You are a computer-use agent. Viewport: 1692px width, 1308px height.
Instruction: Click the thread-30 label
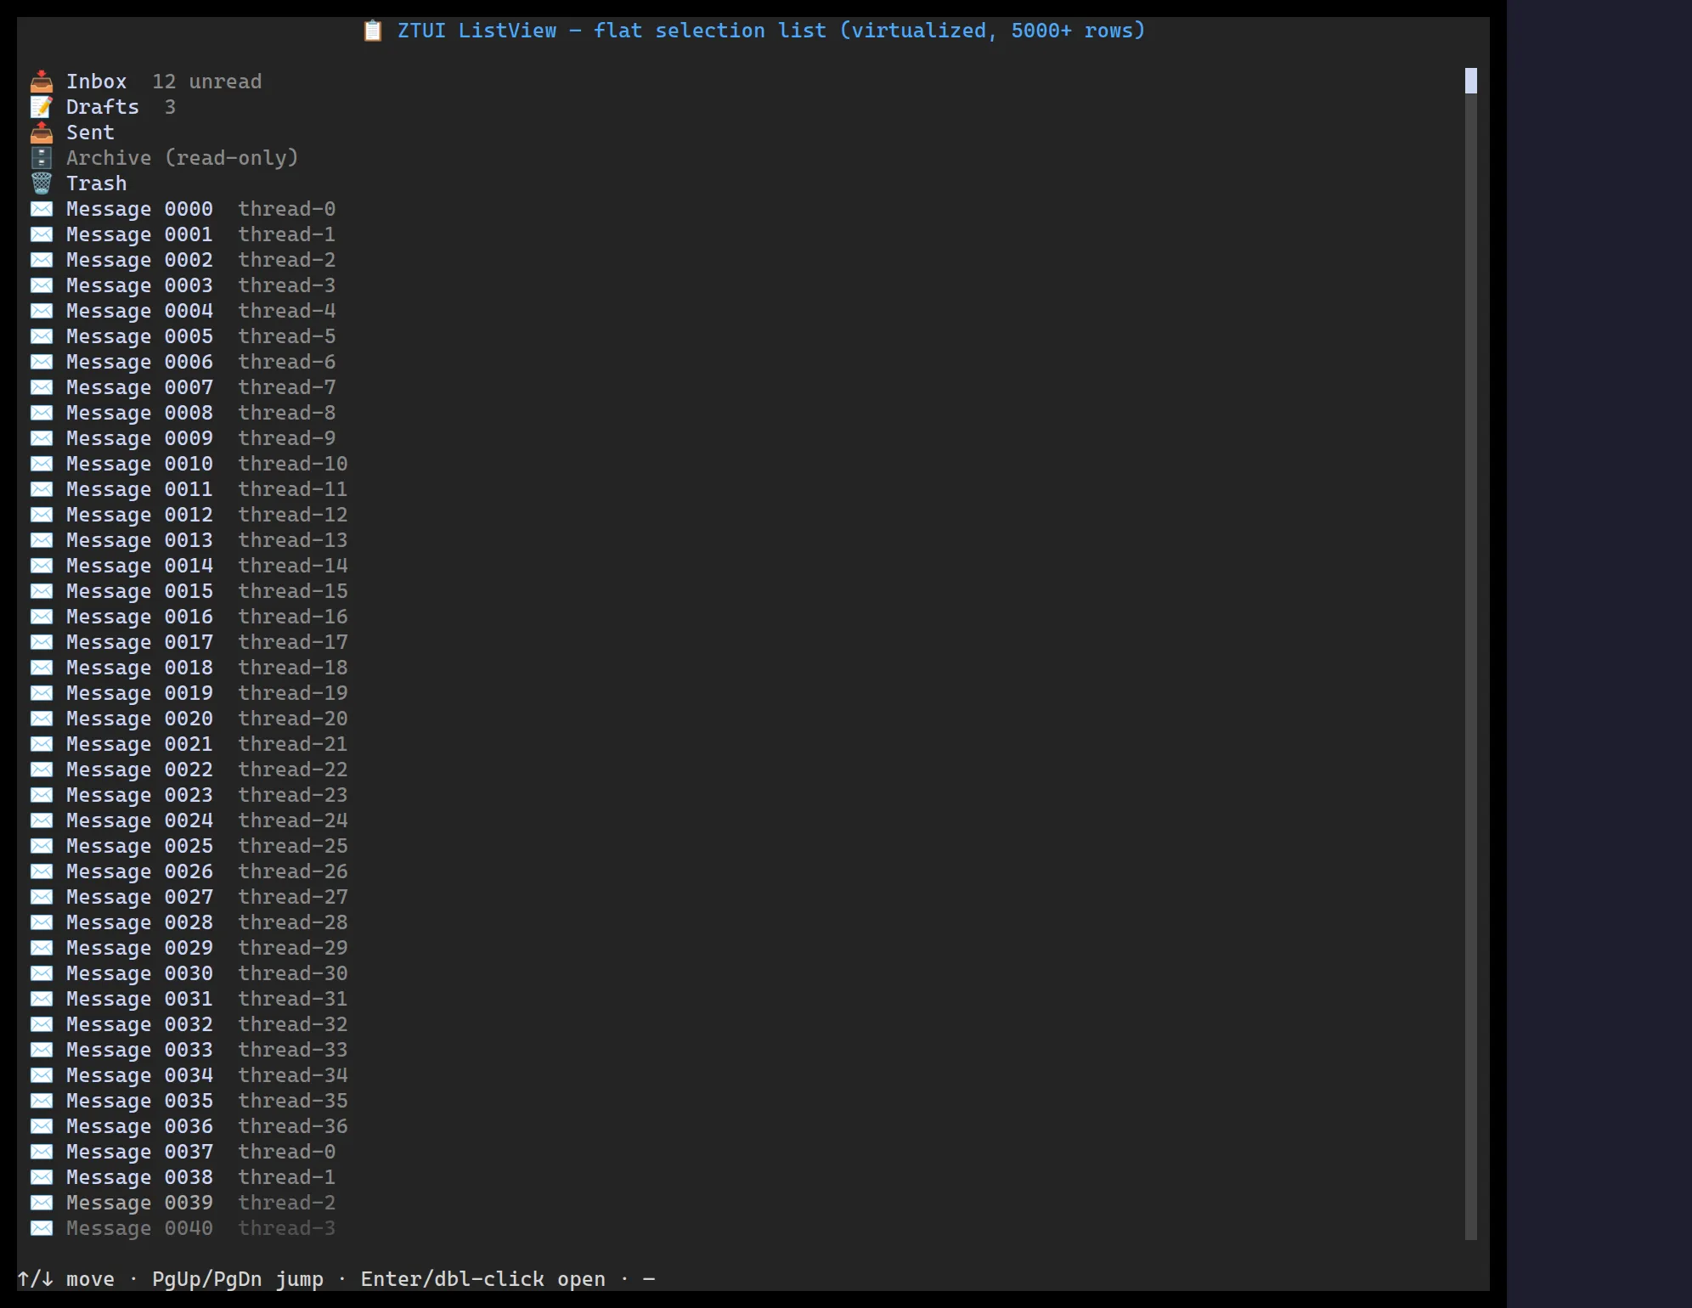293,973
